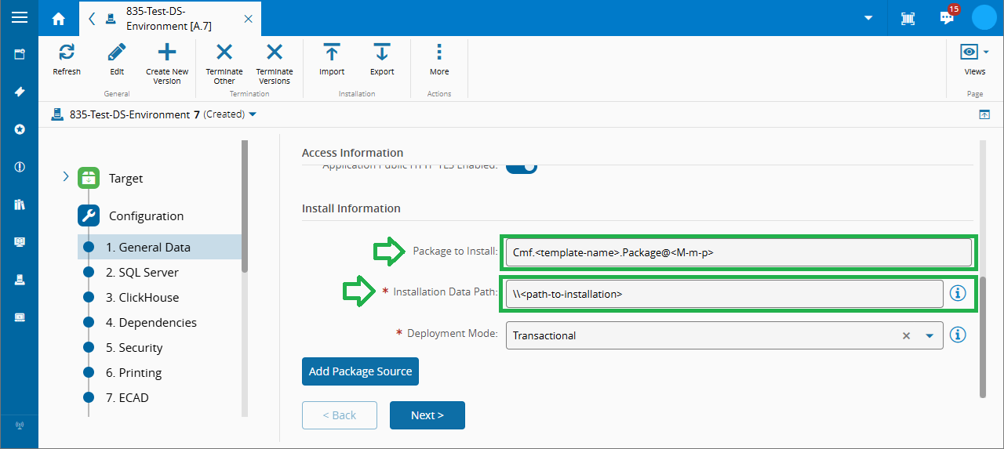Viewport: 1004px width, 449px height.
Task: Click the Terminate Other icon
Action: click(x=224, y=53)
